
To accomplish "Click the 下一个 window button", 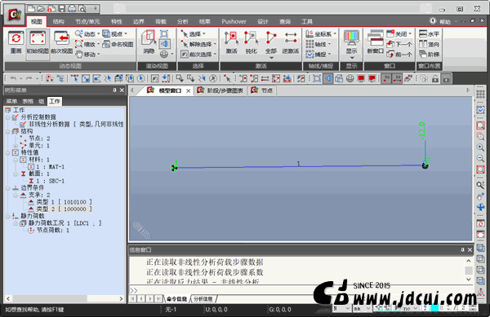I will click(399, 44).
